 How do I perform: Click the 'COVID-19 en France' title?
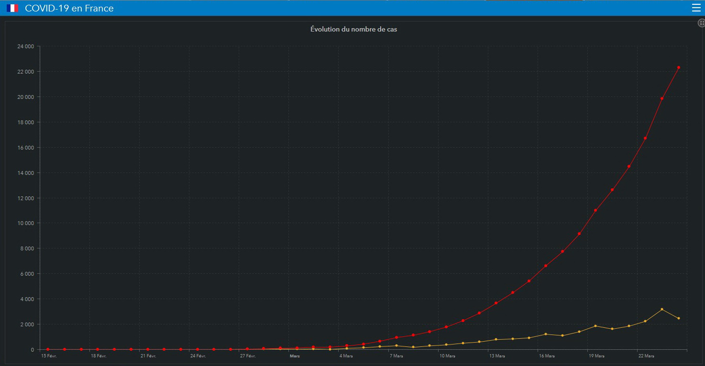(69, 8)
